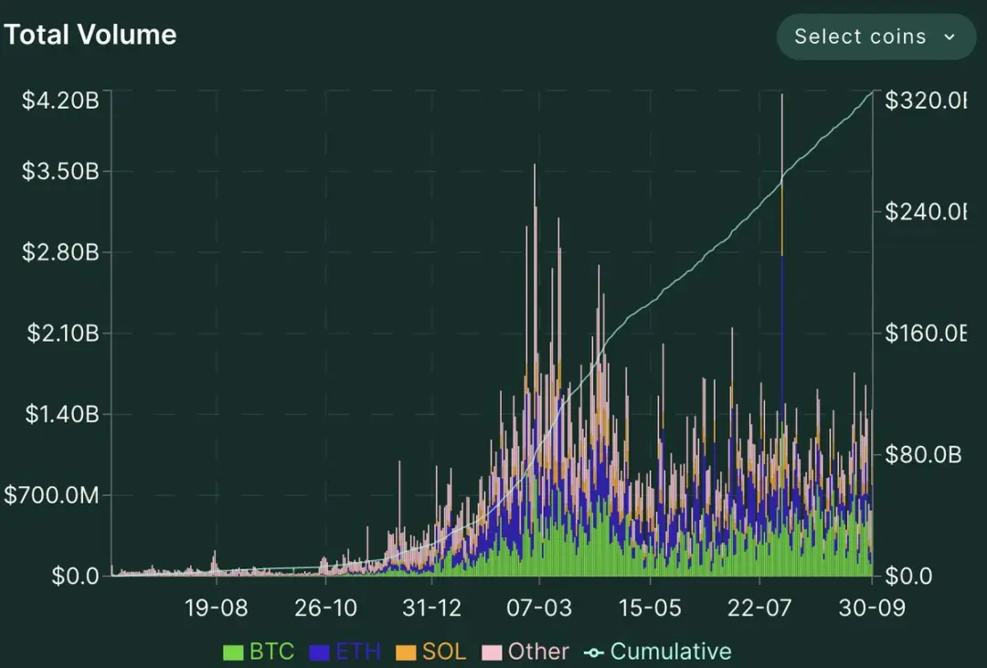Toggle ETH series using its legend label

tap(358, 652)
